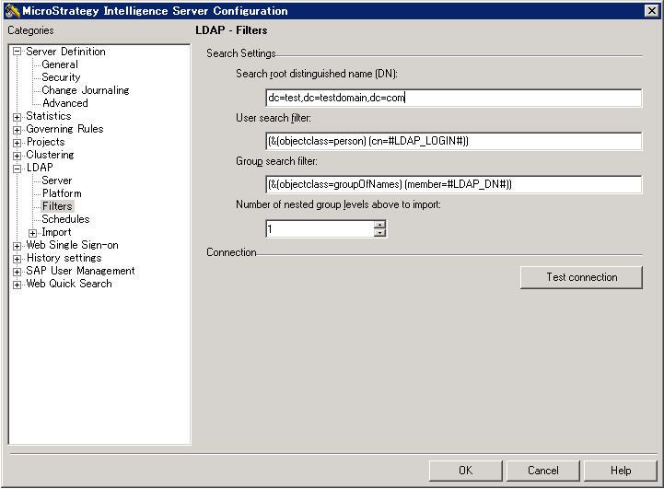Viewport: 664px width, 489px height.
Task: Open the Security settings item
Action: tap(61, 78)
